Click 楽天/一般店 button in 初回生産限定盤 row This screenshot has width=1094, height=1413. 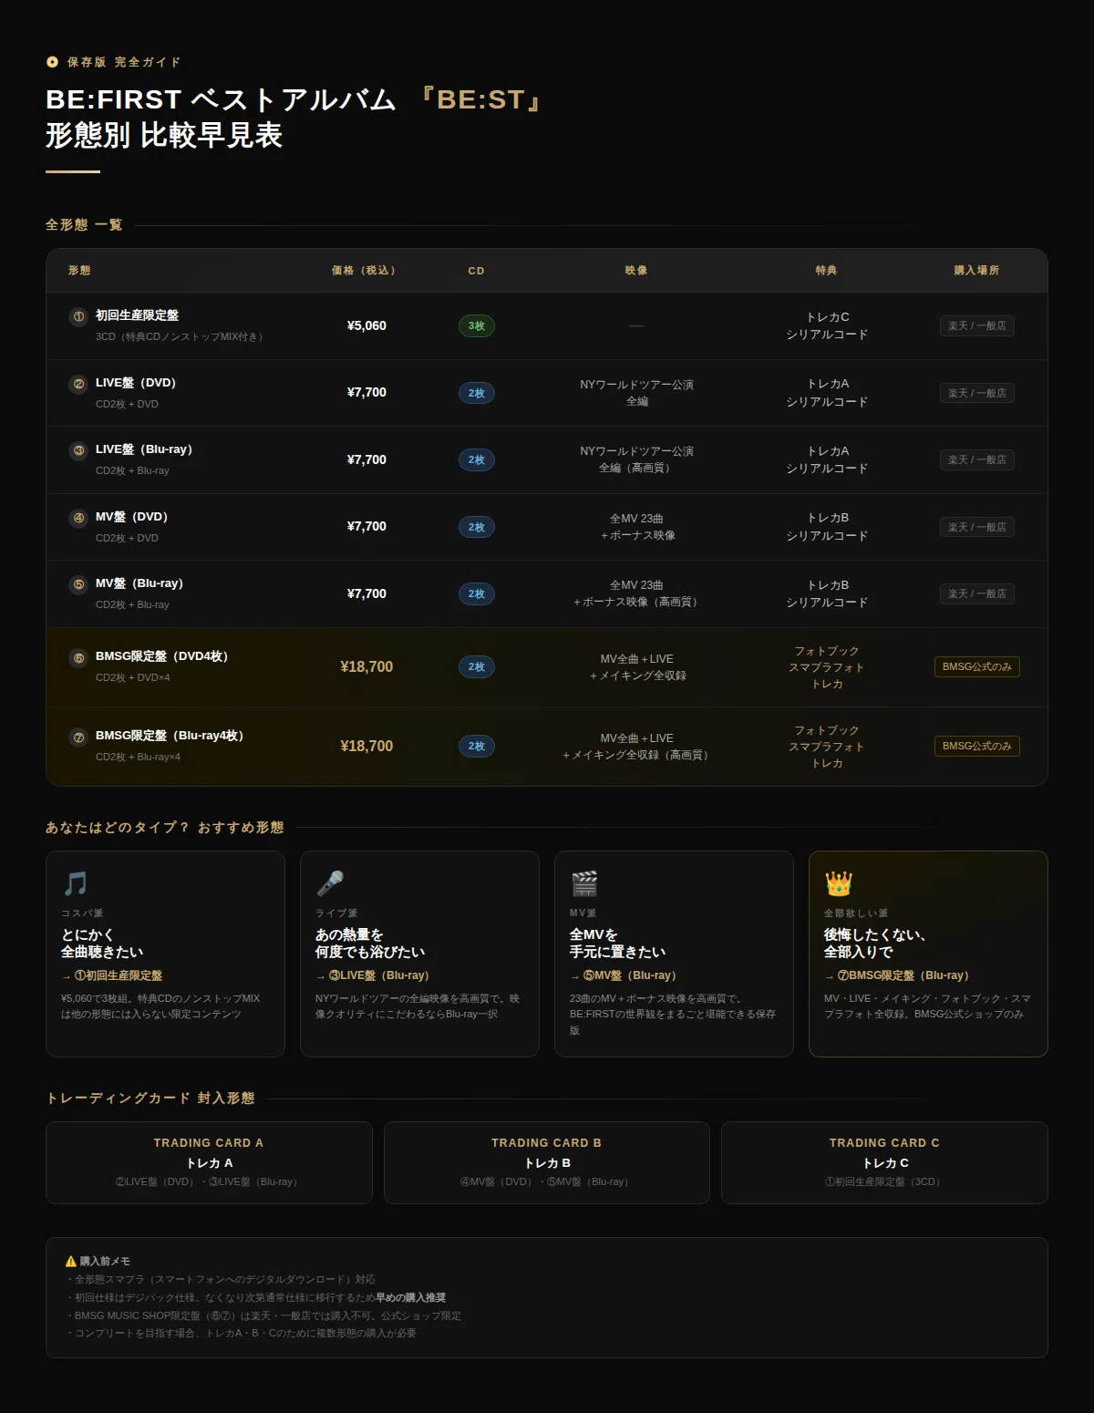(x=976, y=325)
